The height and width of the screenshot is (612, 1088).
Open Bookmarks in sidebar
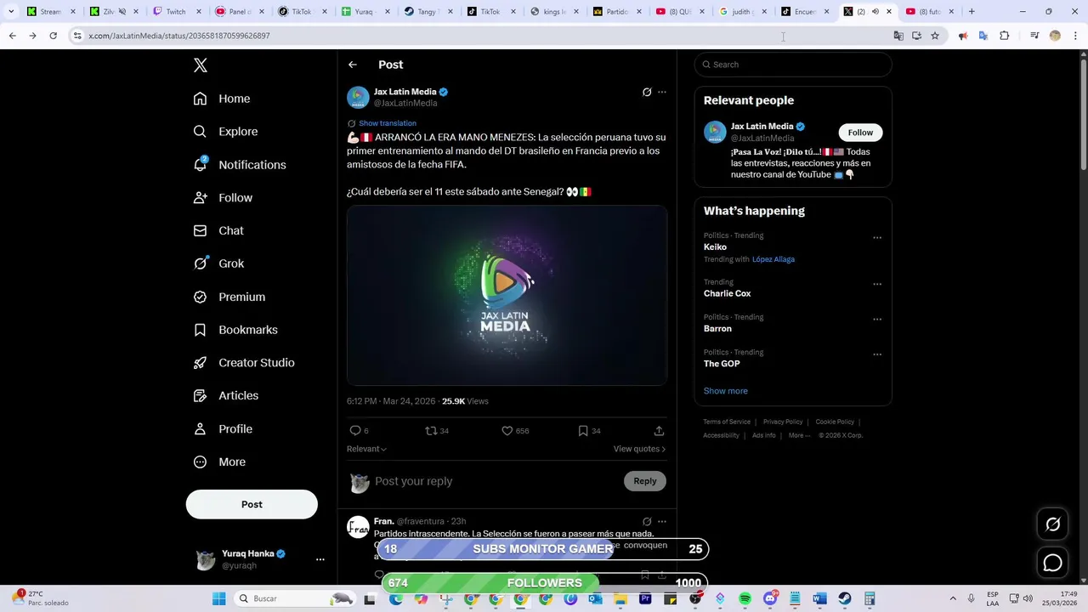coord(235,330)
